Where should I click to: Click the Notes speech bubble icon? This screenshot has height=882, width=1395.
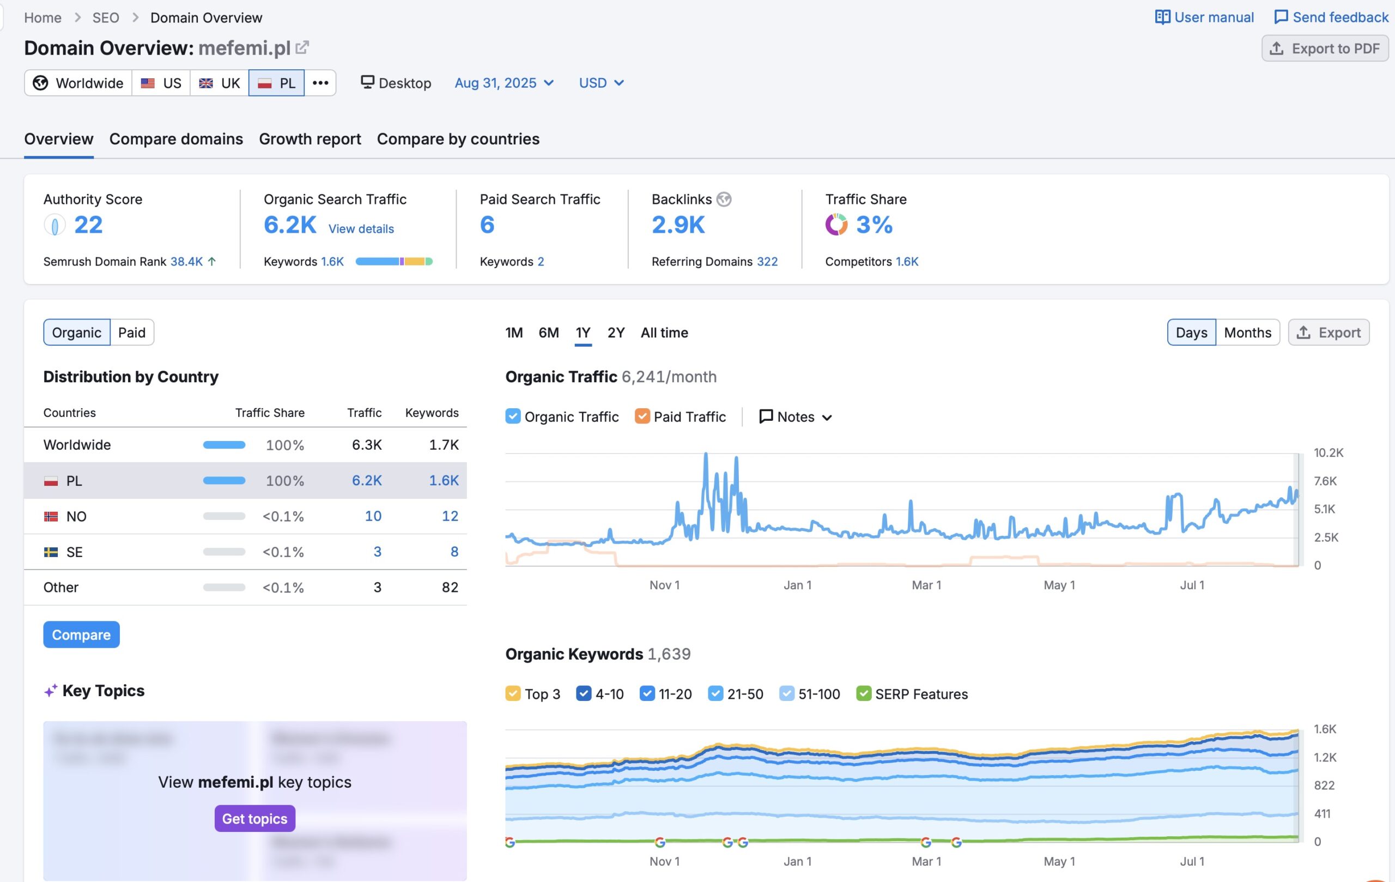(766, 416)
